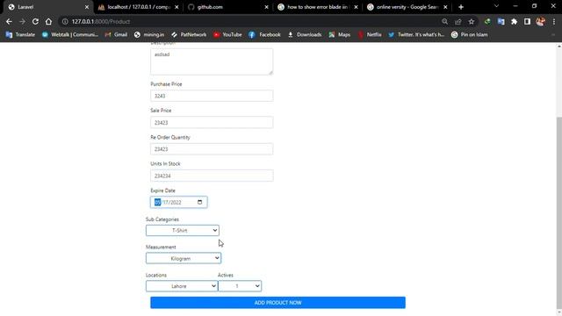Open the Google Translate extension icon

pos(501,21)
